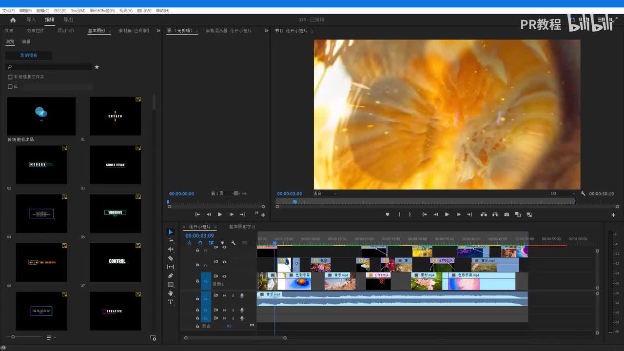Click the Export Frame camera icon
This screenshot has height=351, width=624.
[507, 214]
